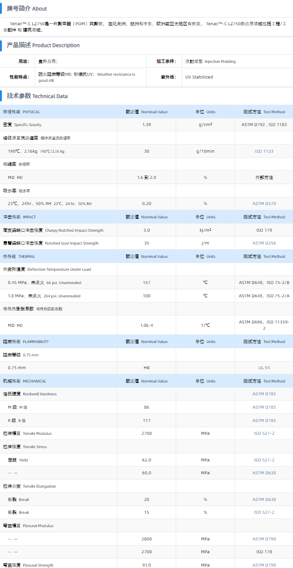Image resolution: width=293 pixels, height=568 pixels.
Task: Click the 产品描述 Product Description heading
Action: [43, 45]
